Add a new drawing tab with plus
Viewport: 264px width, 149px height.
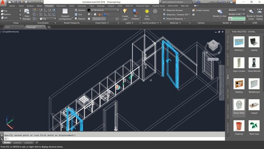[49, 27]
